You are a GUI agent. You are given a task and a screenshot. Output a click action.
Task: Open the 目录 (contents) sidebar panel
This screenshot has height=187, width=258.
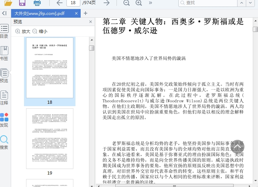click(x=4, y=31)
